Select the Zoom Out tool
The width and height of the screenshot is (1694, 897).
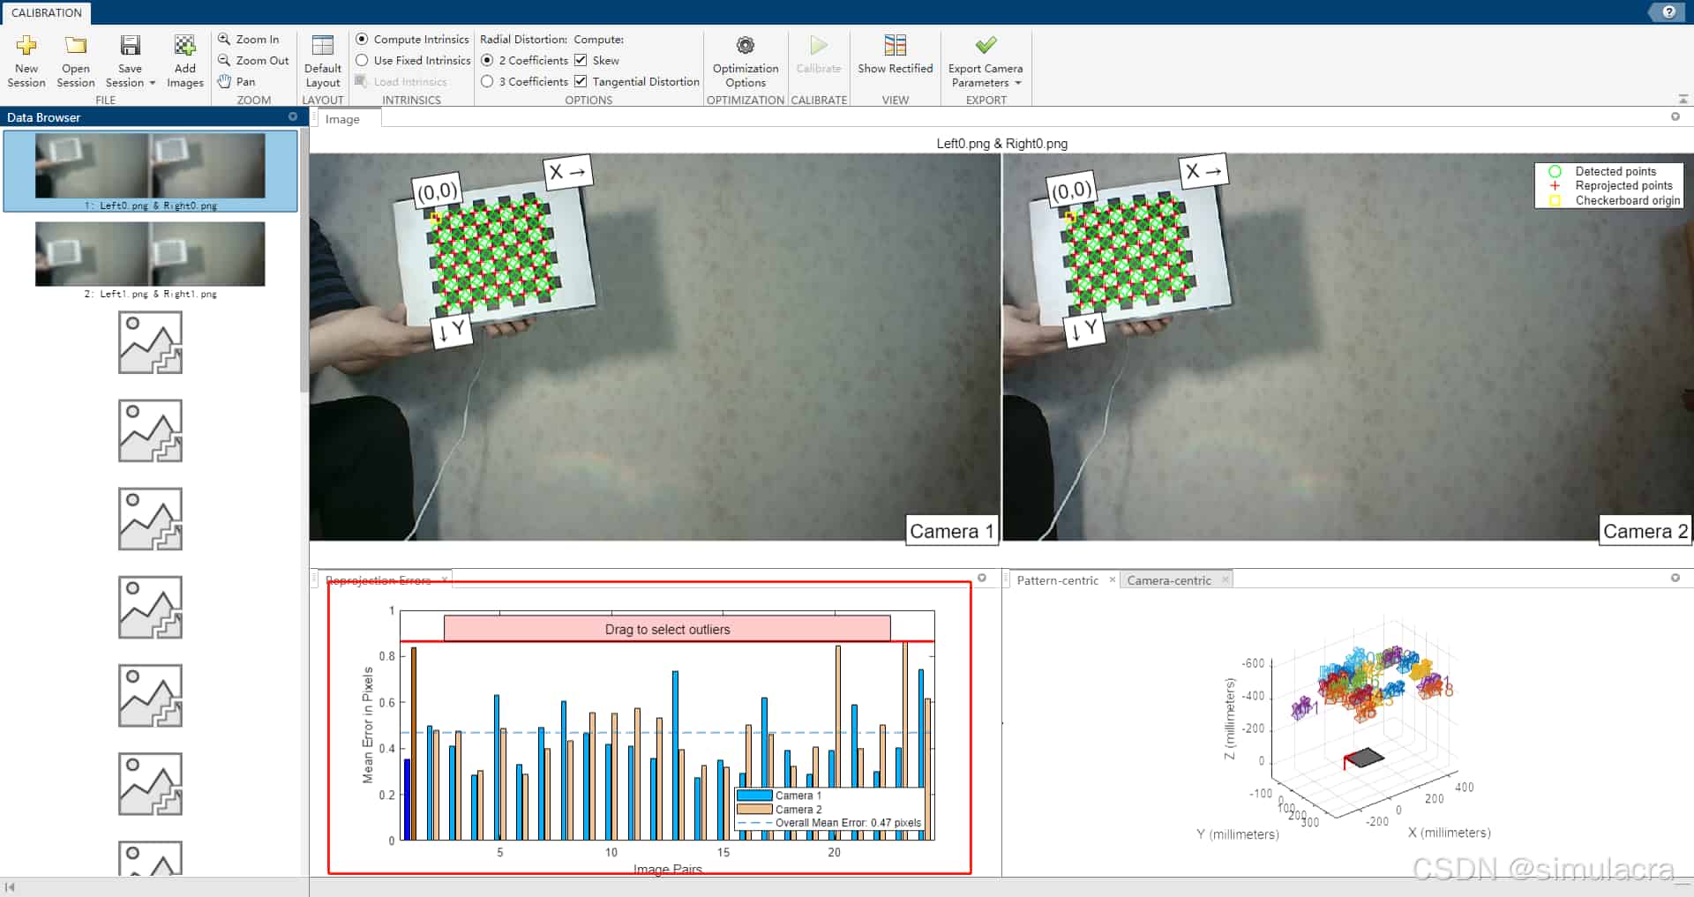point(253,61)
